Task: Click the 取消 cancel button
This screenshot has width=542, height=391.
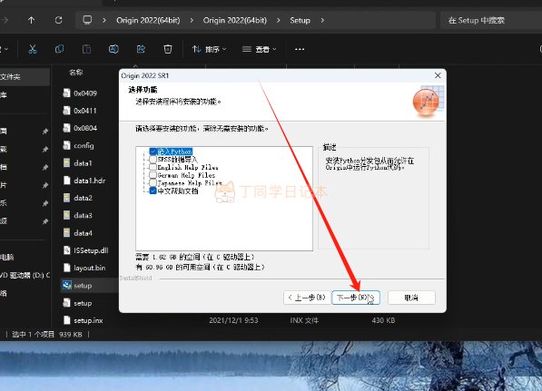Action: click(411, 298)
